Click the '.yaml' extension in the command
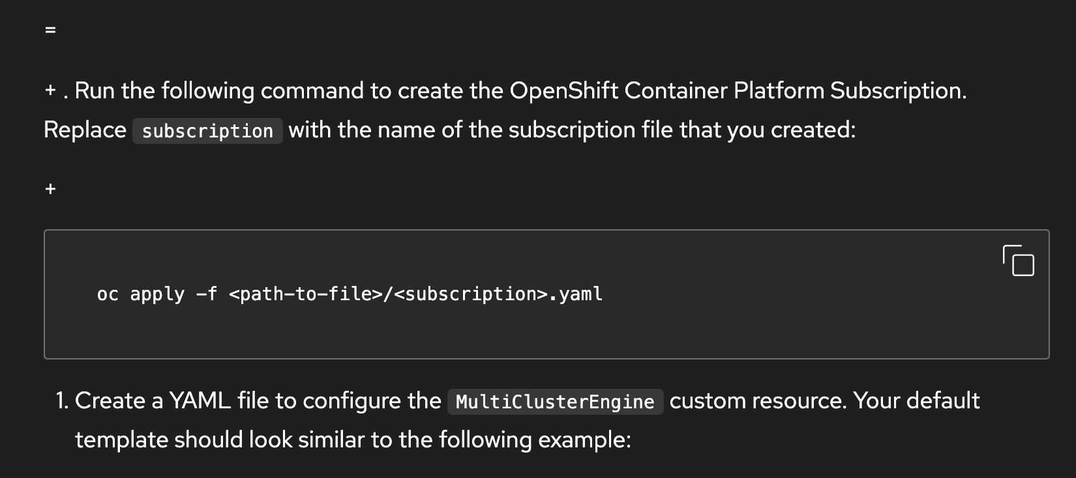Screen dimensions: 1076x478 [576, 294]
